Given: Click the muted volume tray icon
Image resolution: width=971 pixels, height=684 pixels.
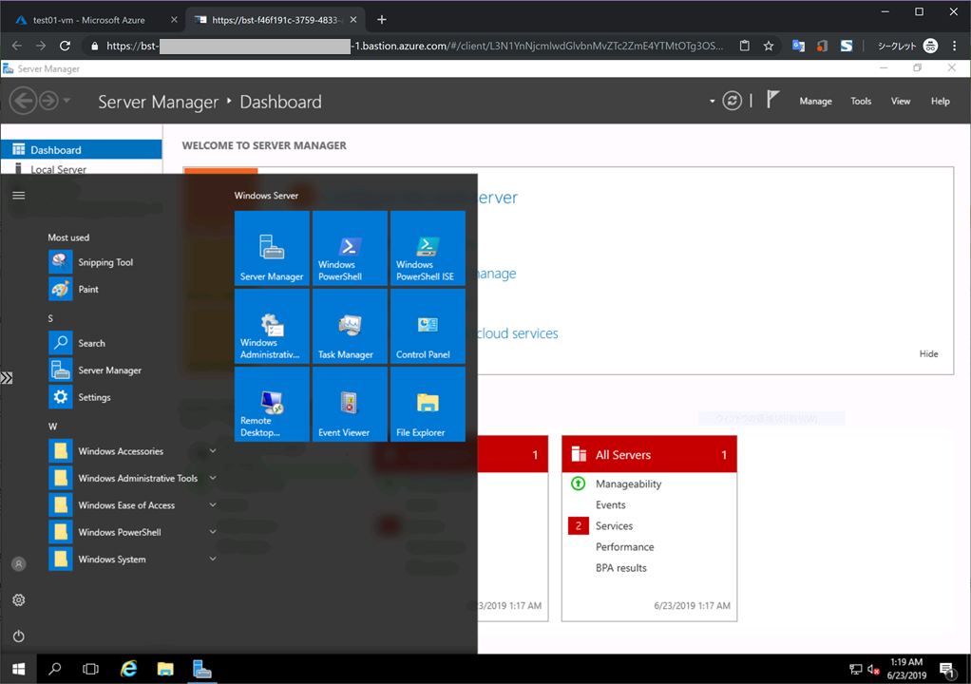Looking at the screenshot, I should pos(873,669).
